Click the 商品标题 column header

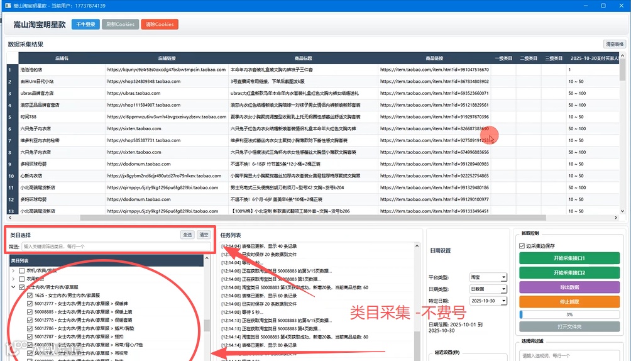303,58
